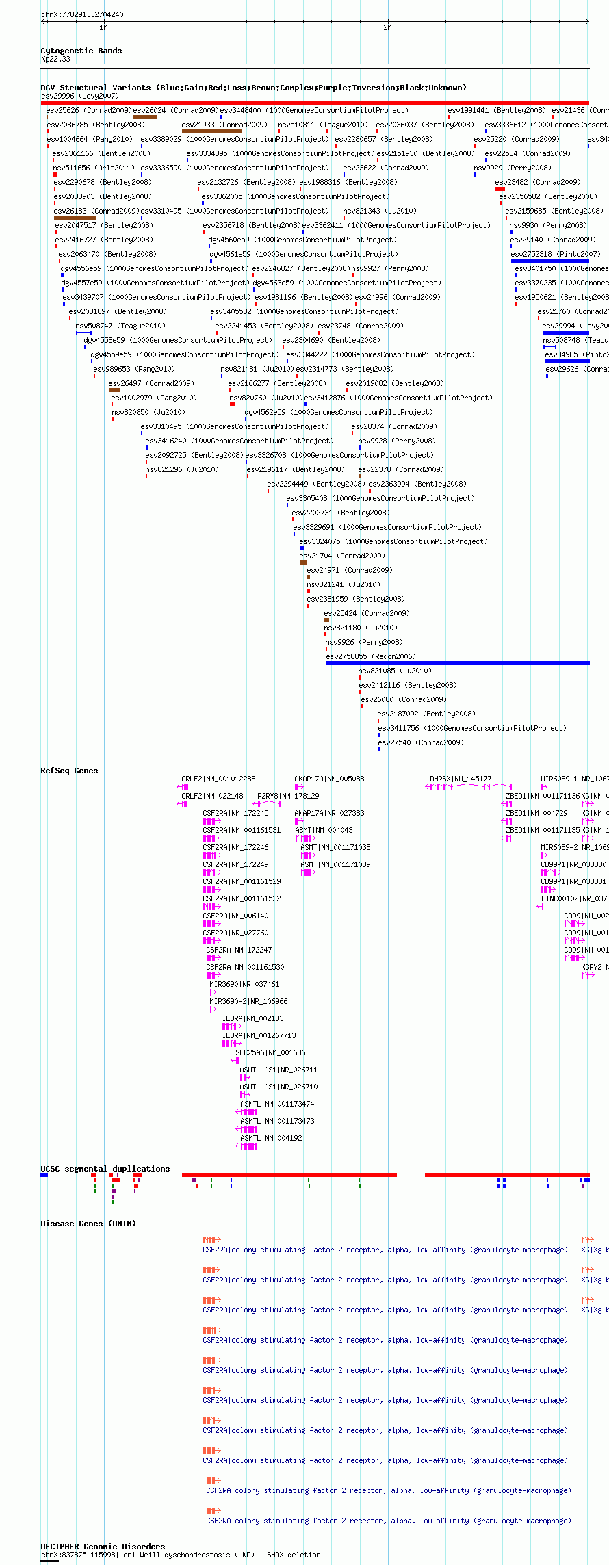Click variant nsv820760 (Ju2010)
The height and width of the screenshot is (1565, 609).
tap(265, 398)
